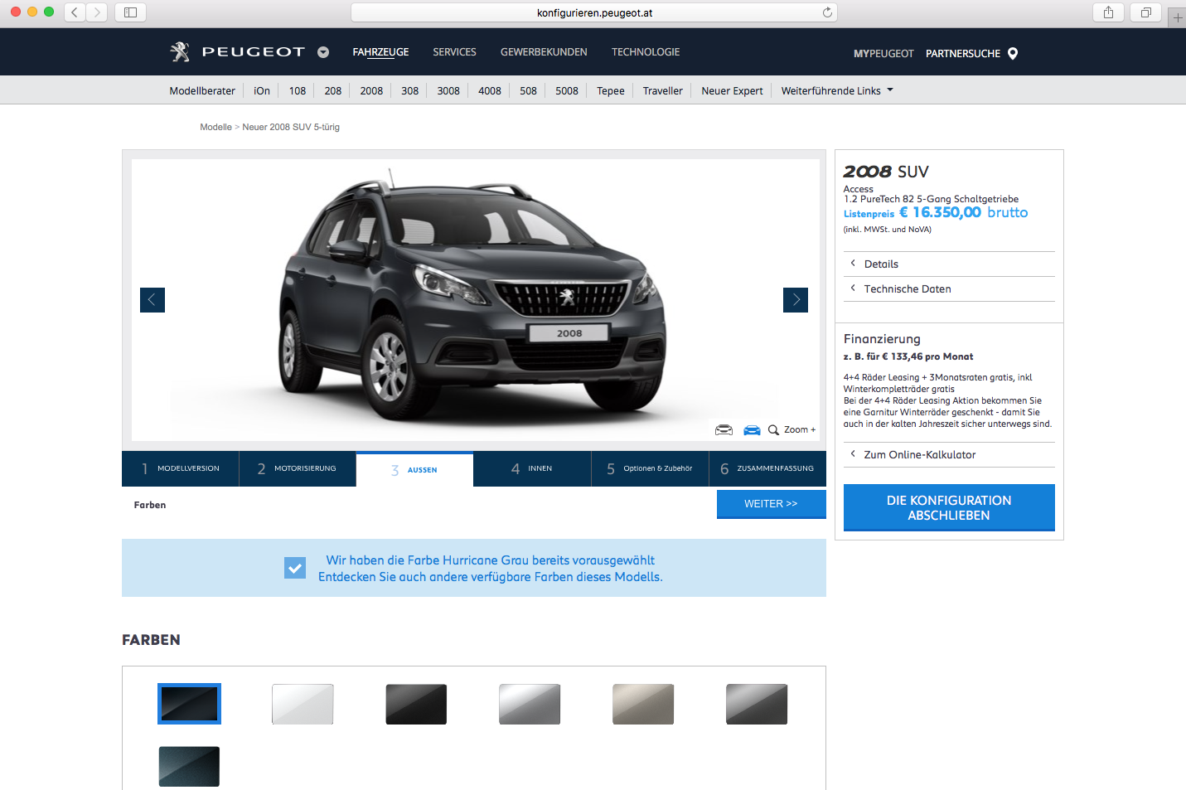This screenshot has width=1186, height=790.
Task: Click the Modelle breadcrumb link
Action: (x=215, y=127)
